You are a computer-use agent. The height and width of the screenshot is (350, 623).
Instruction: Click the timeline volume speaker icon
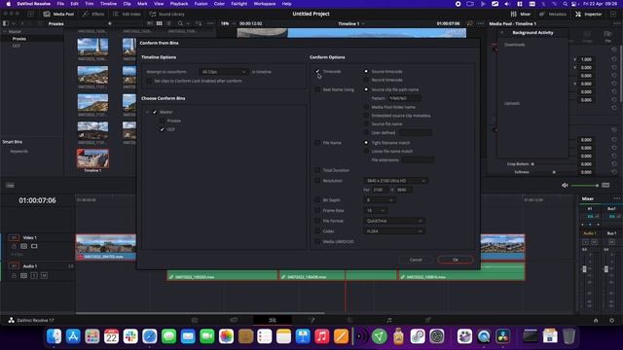tap(565, 186)
